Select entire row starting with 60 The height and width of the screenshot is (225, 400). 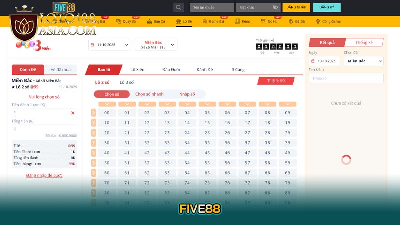pos(94,173)
